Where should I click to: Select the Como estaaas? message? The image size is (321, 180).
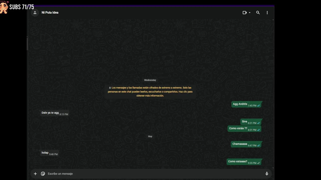tap(244, 162)
